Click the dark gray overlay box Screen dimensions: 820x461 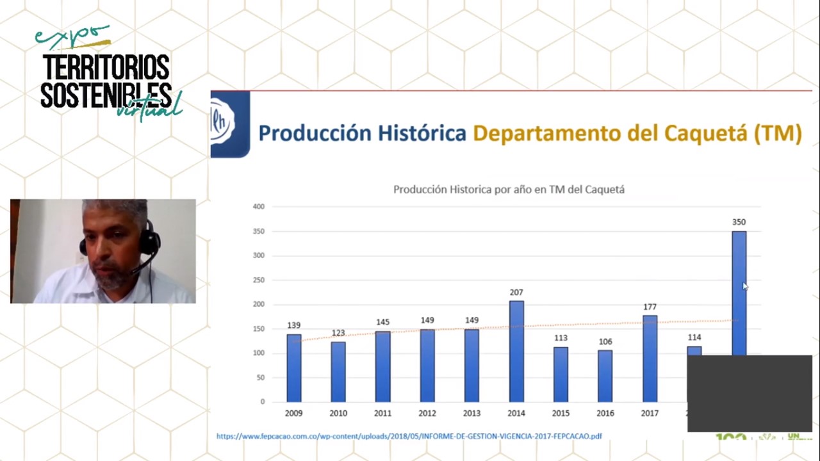click(749, 393)
